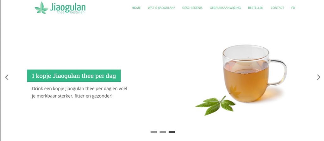Open the GEBRUIKSAANWIJZING menu link
The height and width of the screenshot is (141, 324).
tap(225, 8)
